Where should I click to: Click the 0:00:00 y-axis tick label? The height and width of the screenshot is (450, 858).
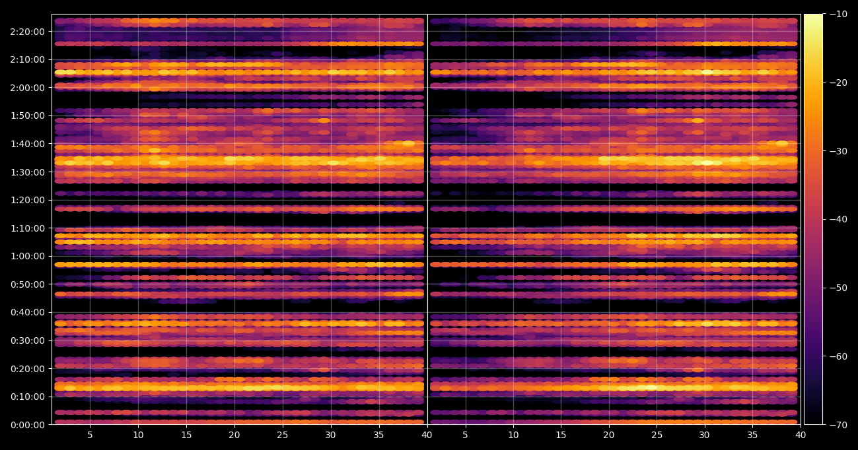(x=28, y=425)
